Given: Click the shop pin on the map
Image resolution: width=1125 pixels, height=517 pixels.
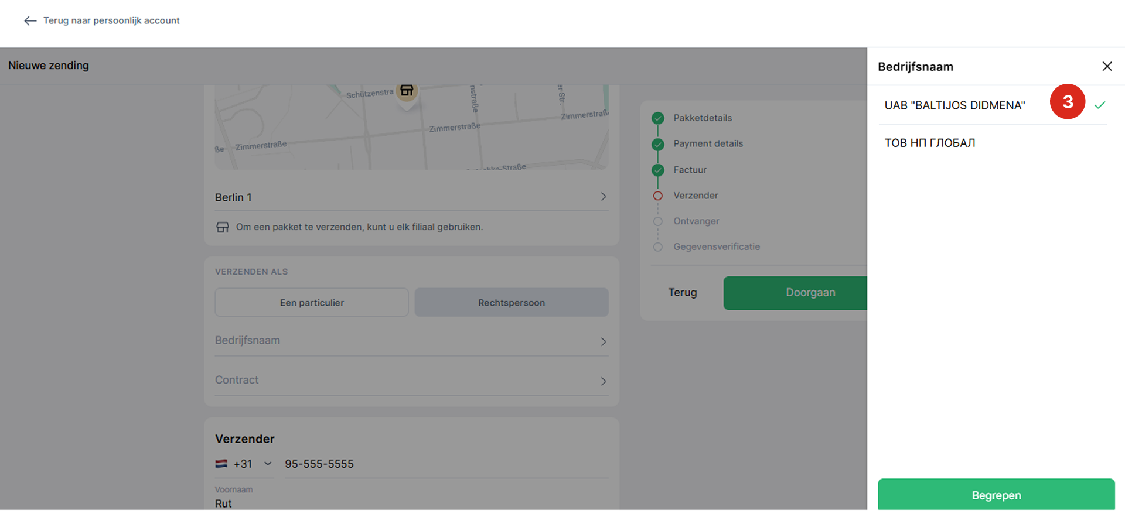Looking at the screenshot, I should click(407, 91).
